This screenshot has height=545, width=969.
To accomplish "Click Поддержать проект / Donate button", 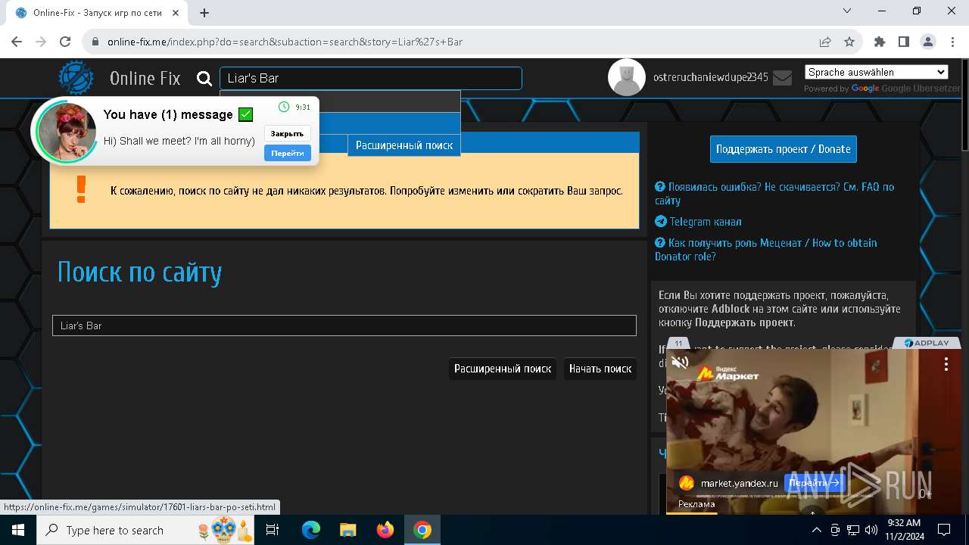I will 784,149.
